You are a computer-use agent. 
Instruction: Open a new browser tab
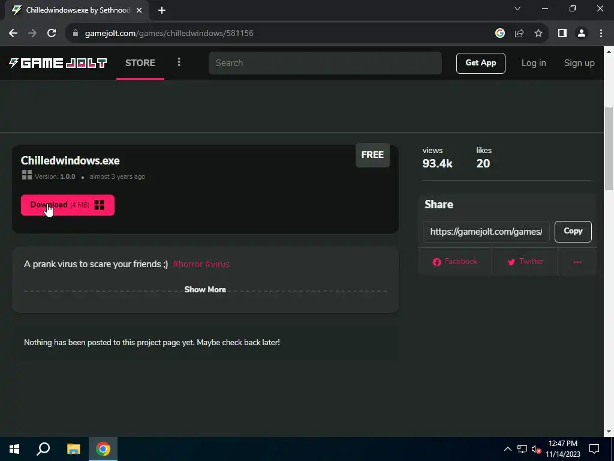pos(162,10)
